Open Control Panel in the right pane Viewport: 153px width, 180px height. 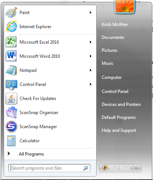115,91
